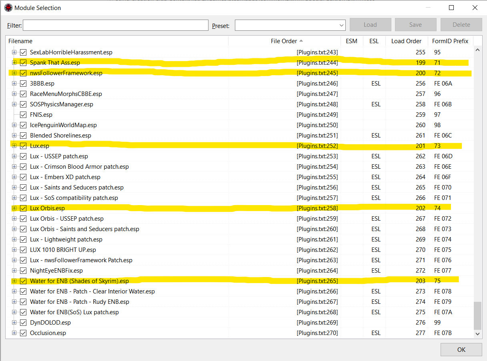Select the Lux - USSEP patch.esp row
This screenshot has width=487, height=361.
point(239,156)
